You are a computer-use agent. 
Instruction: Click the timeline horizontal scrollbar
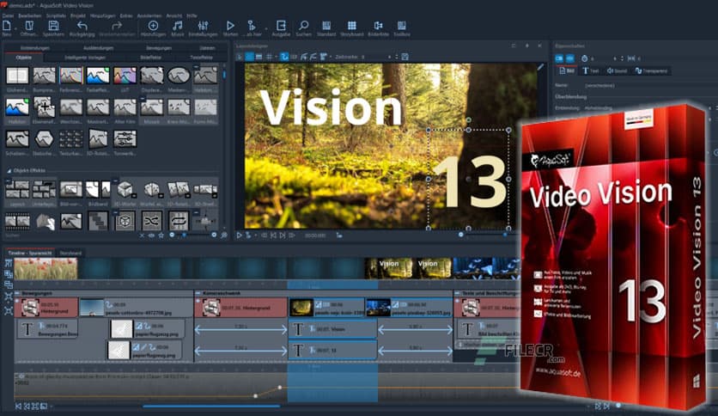pos(211,406)
